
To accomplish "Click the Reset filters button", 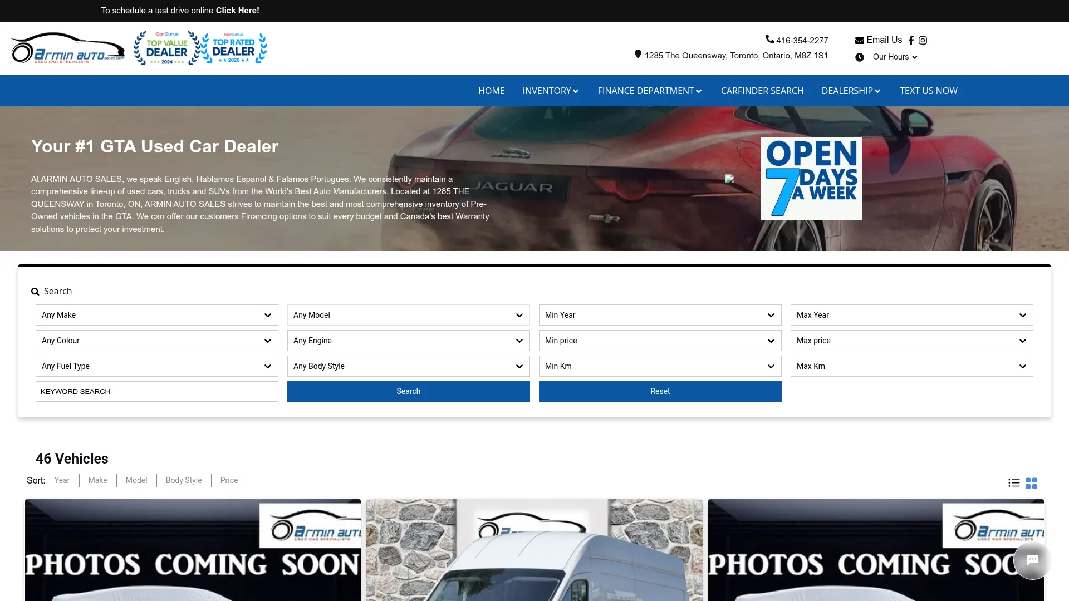I will coord(660,391).
